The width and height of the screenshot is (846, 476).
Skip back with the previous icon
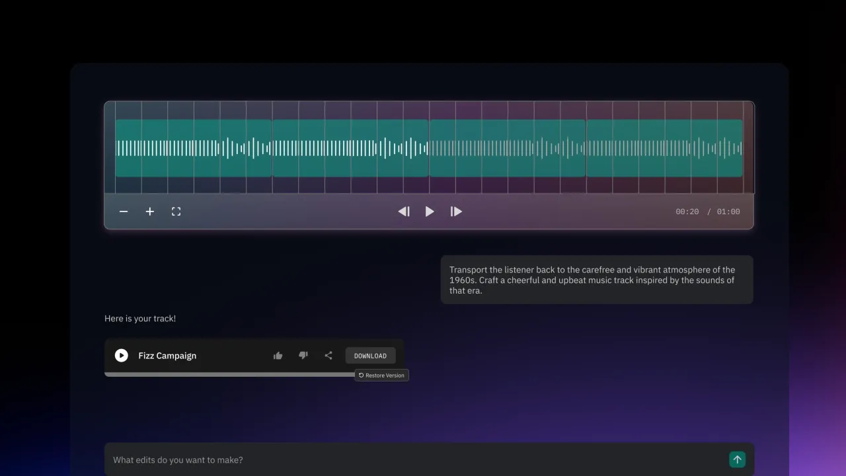click(404, 212)
